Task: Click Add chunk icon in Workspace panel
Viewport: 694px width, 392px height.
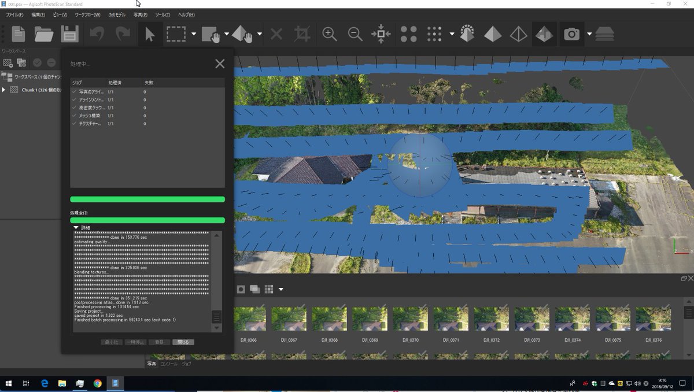Action: point(8,62)
